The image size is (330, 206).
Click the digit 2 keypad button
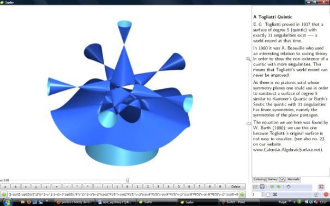(148, 186)
